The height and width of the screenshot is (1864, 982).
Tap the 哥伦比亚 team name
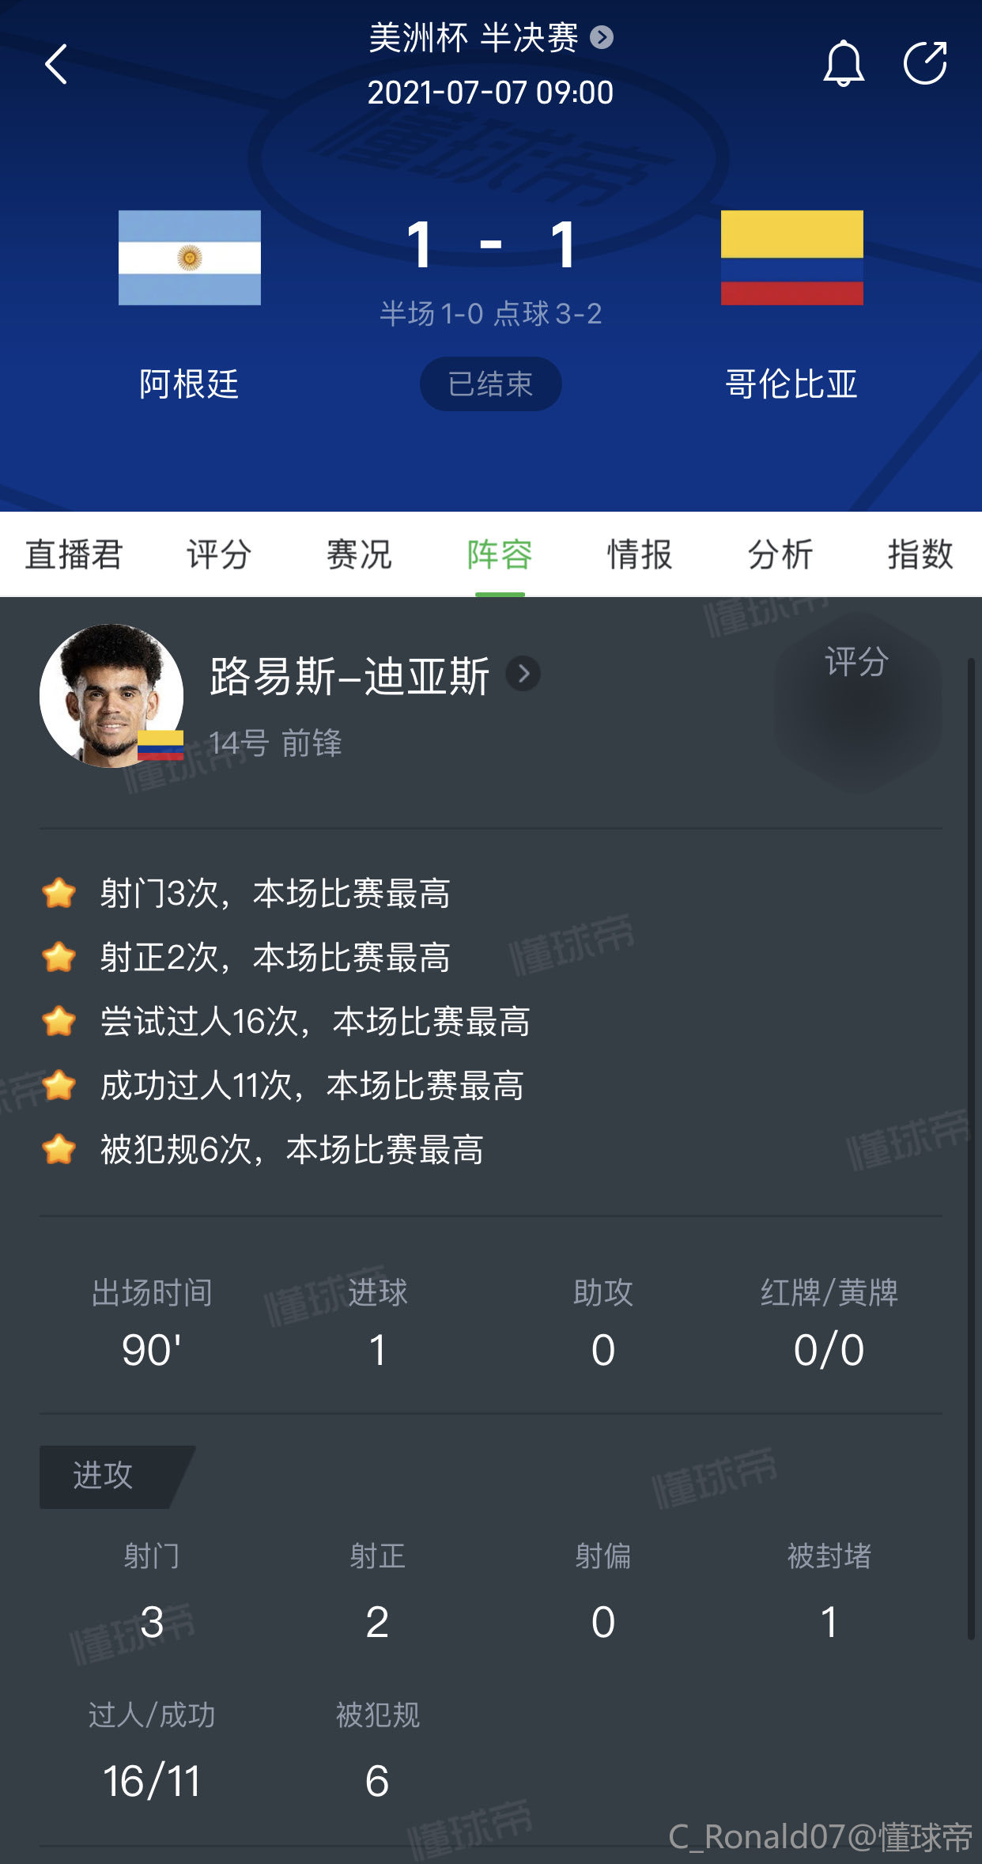coord(791,384)
